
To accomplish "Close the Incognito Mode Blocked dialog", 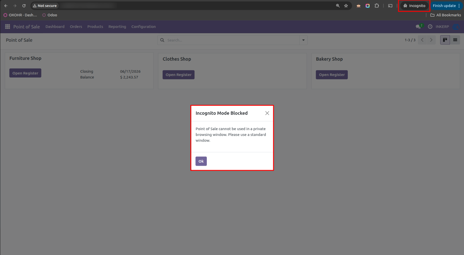I will 267,113.
